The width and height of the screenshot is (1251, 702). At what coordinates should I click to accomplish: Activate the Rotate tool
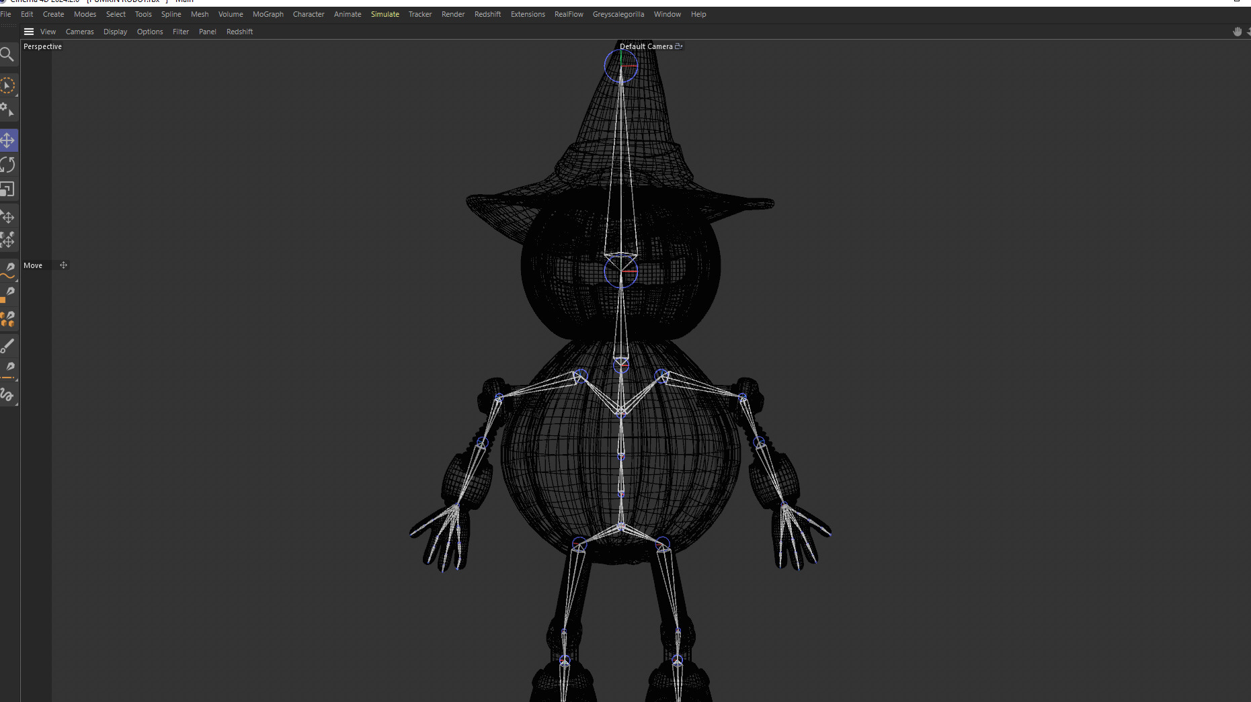7,165
